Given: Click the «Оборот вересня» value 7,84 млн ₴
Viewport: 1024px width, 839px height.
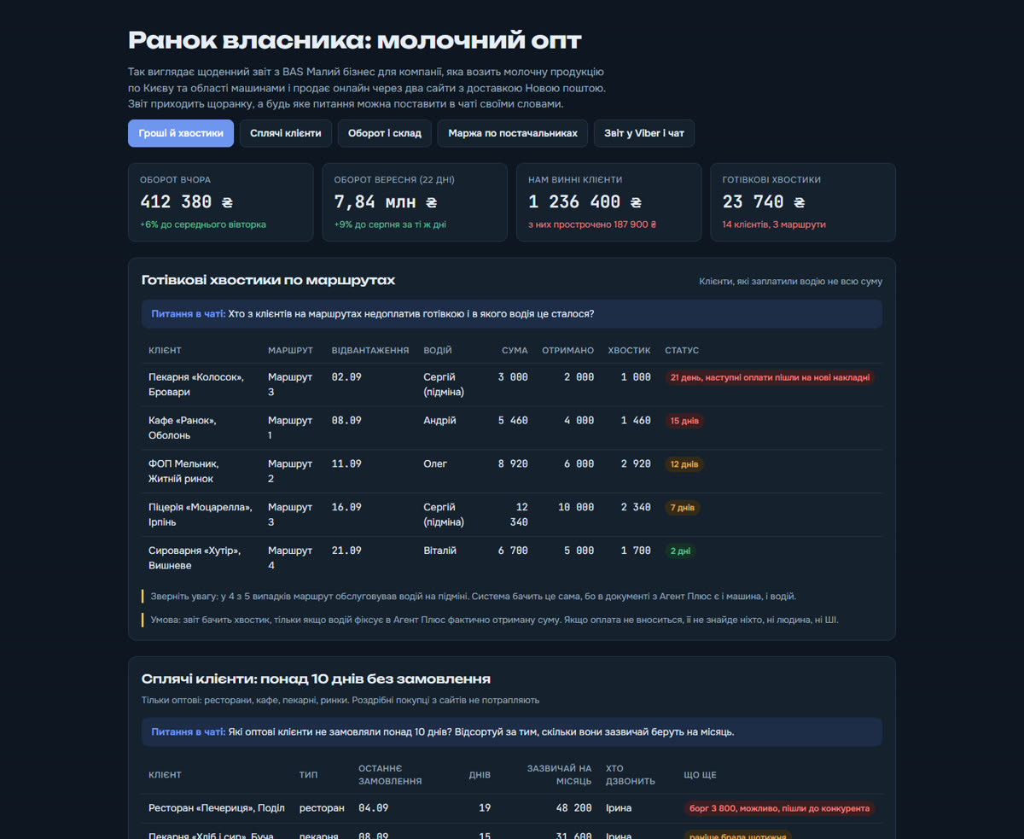Looking at the screenshot, I should pos(387,202).
